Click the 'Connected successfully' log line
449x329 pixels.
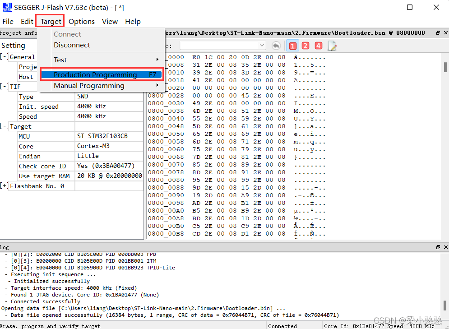click(x=45, y=301)
